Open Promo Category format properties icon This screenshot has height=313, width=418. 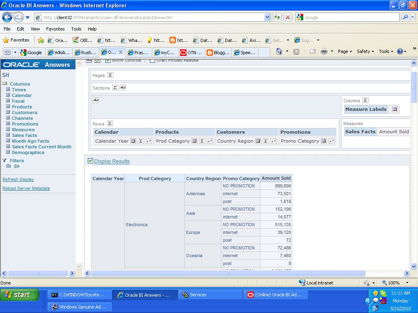pyautogui.click(x=324, y=141)
